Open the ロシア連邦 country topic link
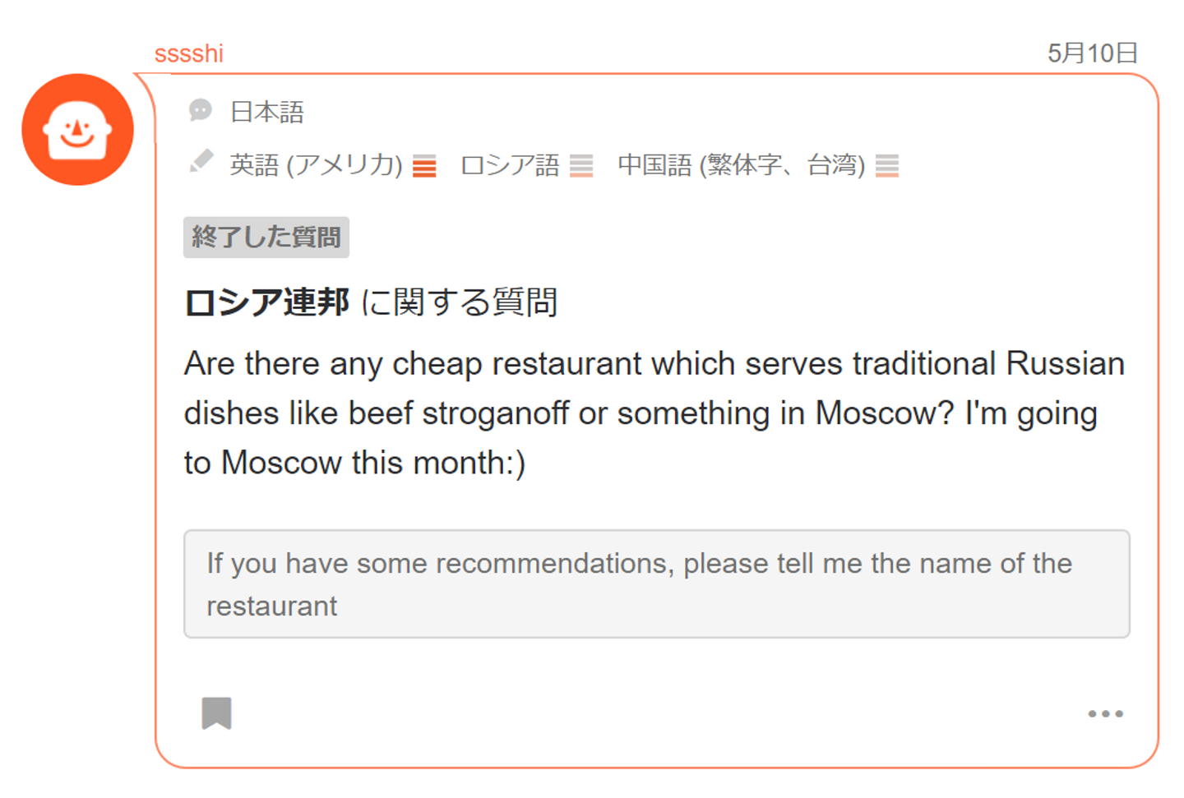The width and height of the screenshot is (1184, 798). (x=267, y=302)
